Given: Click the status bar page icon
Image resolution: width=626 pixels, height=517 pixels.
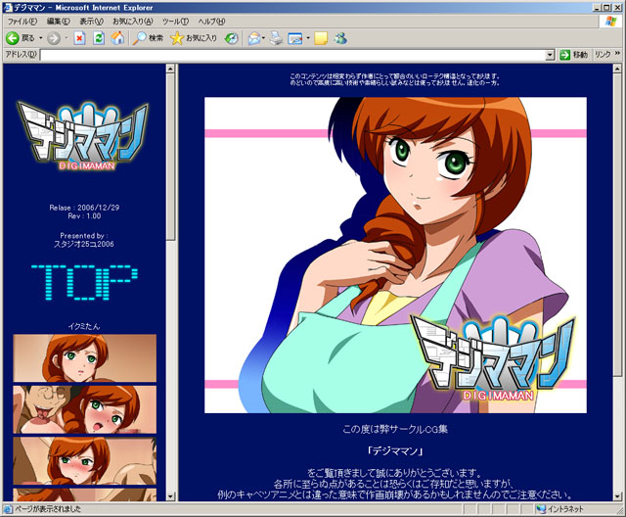Looking at the screenshot, I should click(x=8, y=509).
